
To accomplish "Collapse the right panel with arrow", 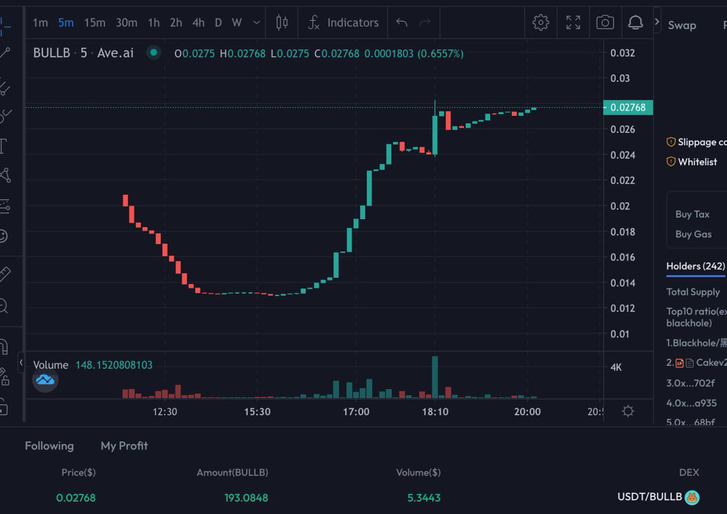I will pyautogui.click(x=657, y=21).
